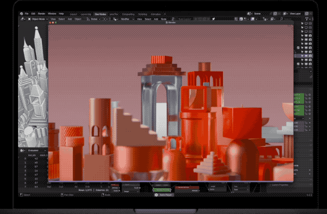
Task: Open the 3D viewport Select menu
Action: tap(62, 19)
